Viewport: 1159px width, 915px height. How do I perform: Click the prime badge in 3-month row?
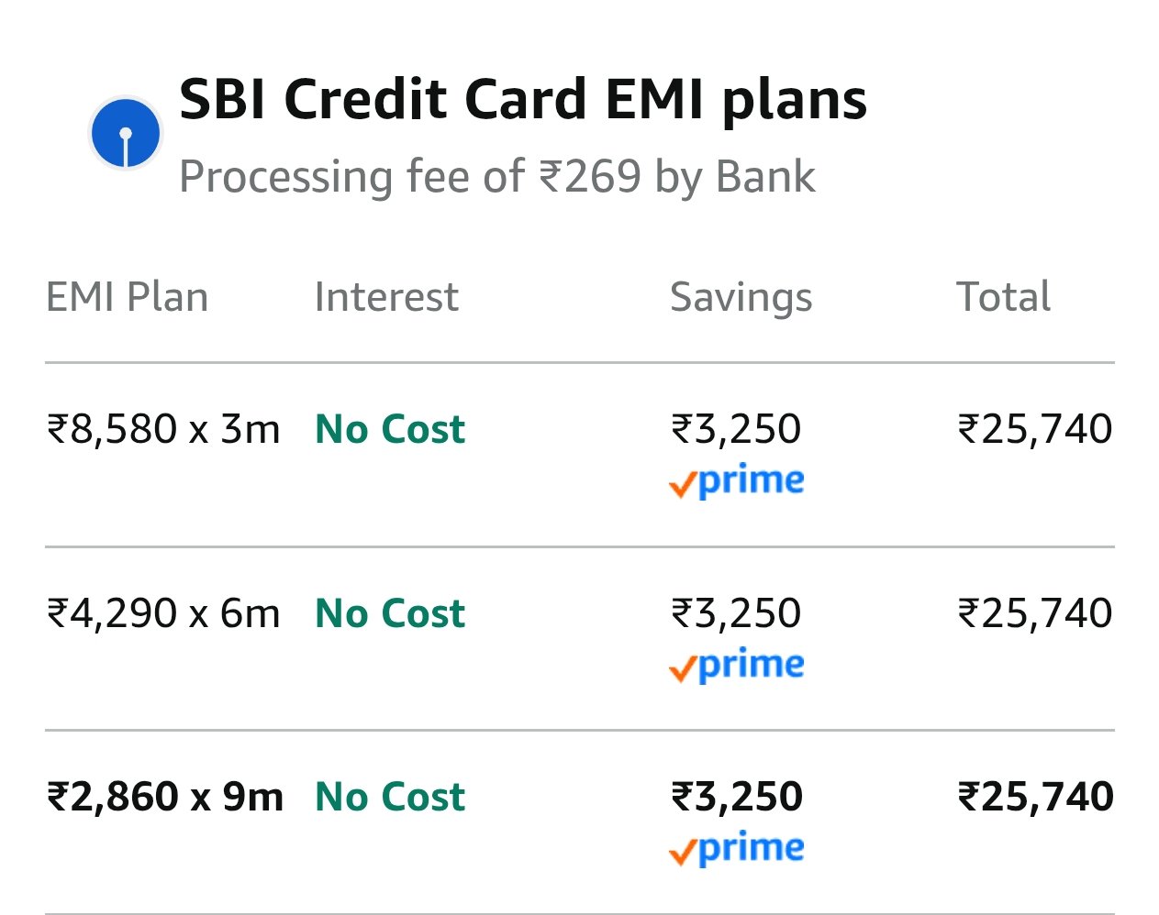coord(737,481)
